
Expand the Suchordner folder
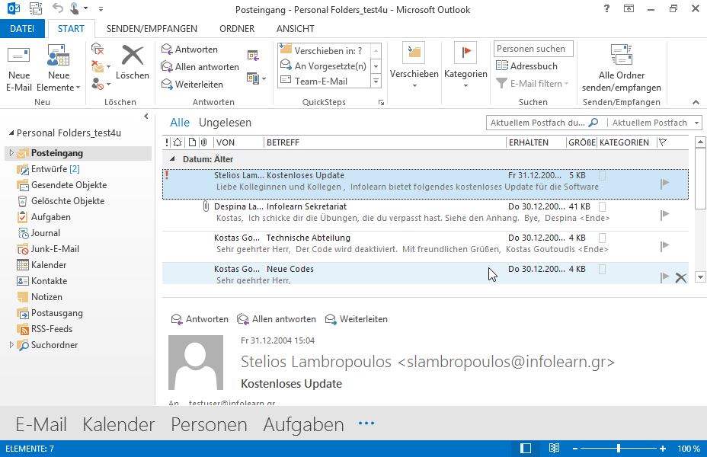11,345
